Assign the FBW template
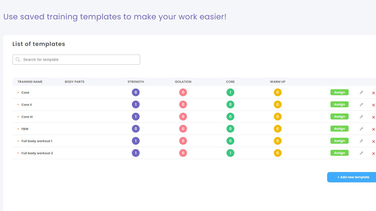Viewport: 376px width, 211px height. coord(339,129)
